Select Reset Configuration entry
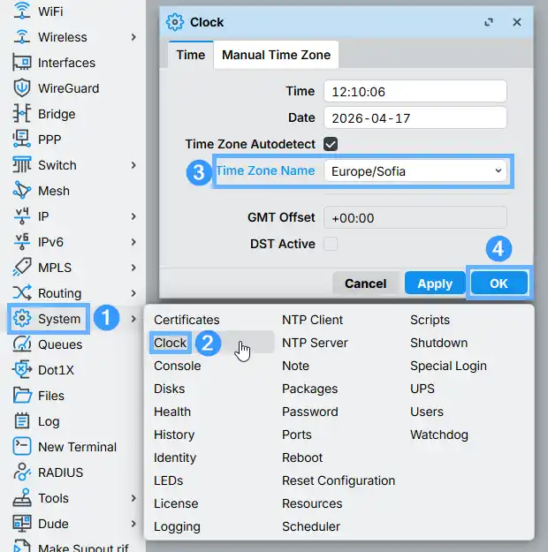 pos(339,480)
